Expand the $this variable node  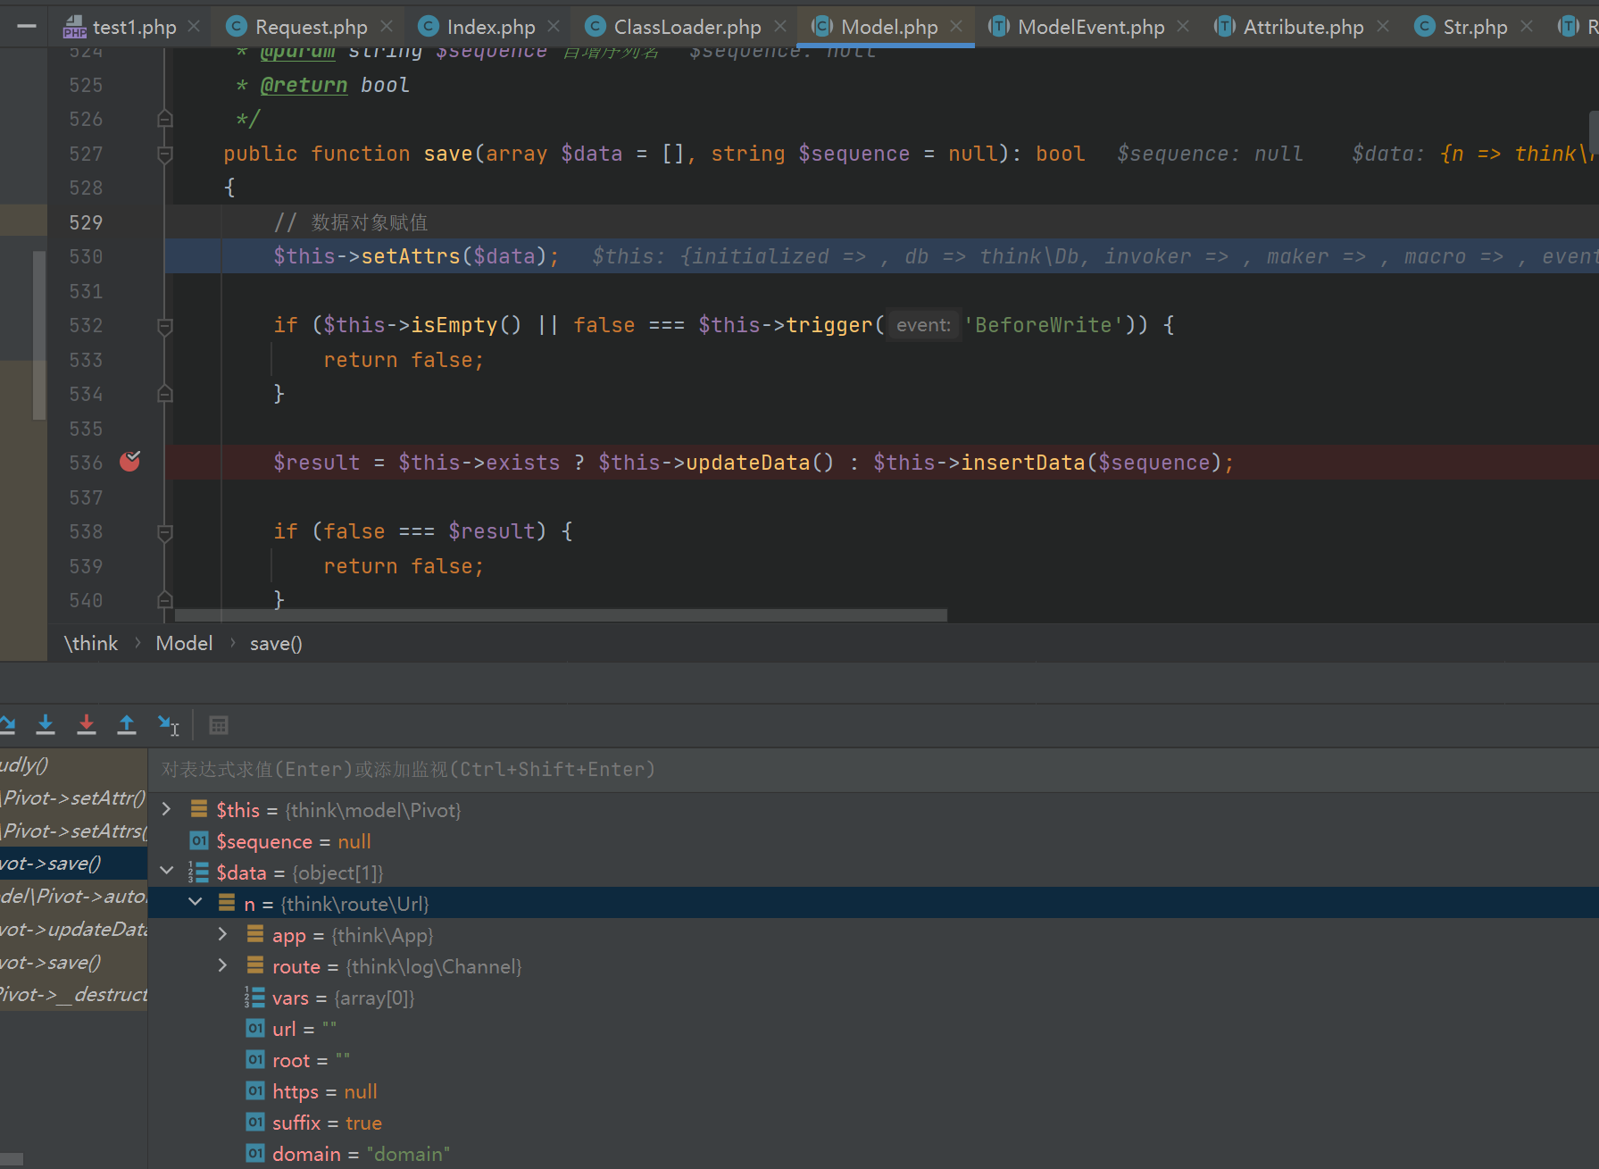pyautogui.click(x=166, y=809)
